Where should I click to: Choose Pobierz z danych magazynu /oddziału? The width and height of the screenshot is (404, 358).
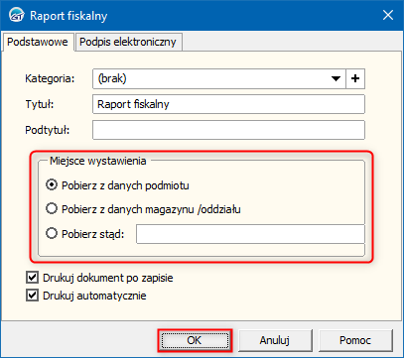[143, 209]
